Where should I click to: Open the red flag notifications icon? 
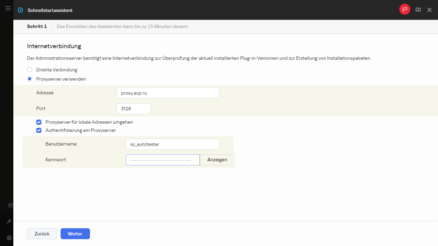click(x=404, y=10)
